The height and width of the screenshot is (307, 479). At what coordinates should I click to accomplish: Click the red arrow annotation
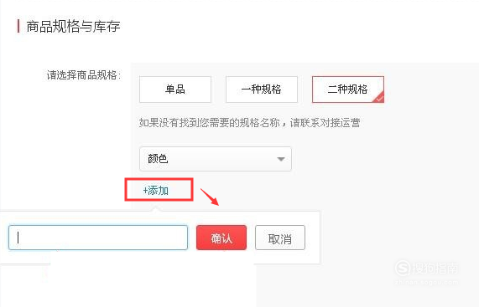(x=210, y=197)
